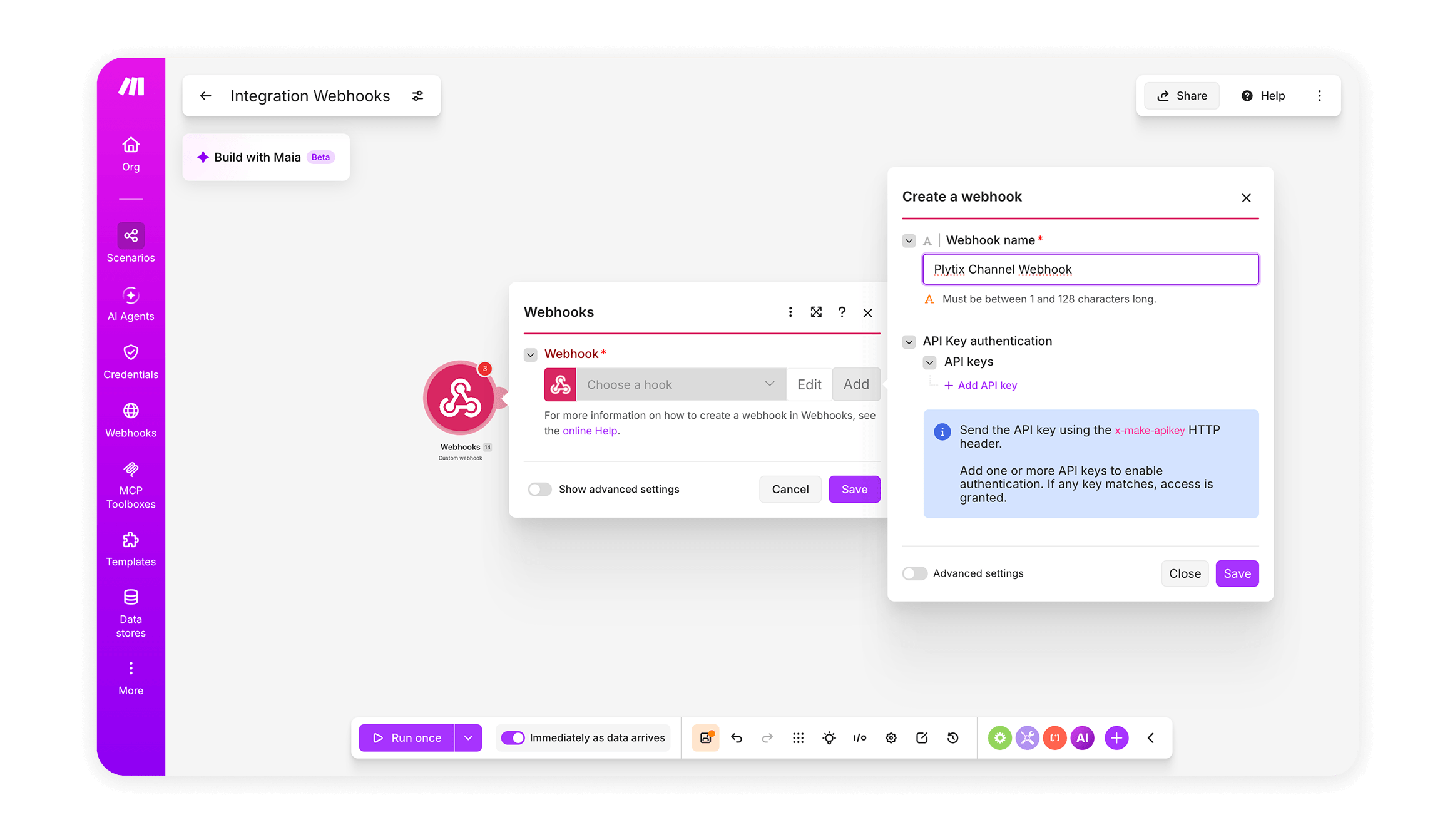Toggle Immediately as data arrives scheduling
Screen dimensions: 1455x832
tap(513, 737)
